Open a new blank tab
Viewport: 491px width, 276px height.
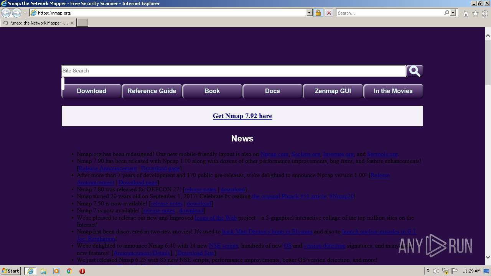click(82, 23)
